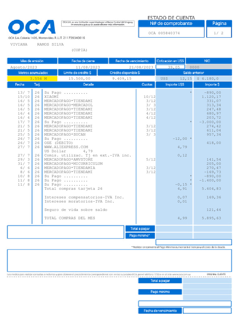Select MERCADOPAGO*MERCADOL entry
The image size is (240, 320).
[x=68, y=105]
